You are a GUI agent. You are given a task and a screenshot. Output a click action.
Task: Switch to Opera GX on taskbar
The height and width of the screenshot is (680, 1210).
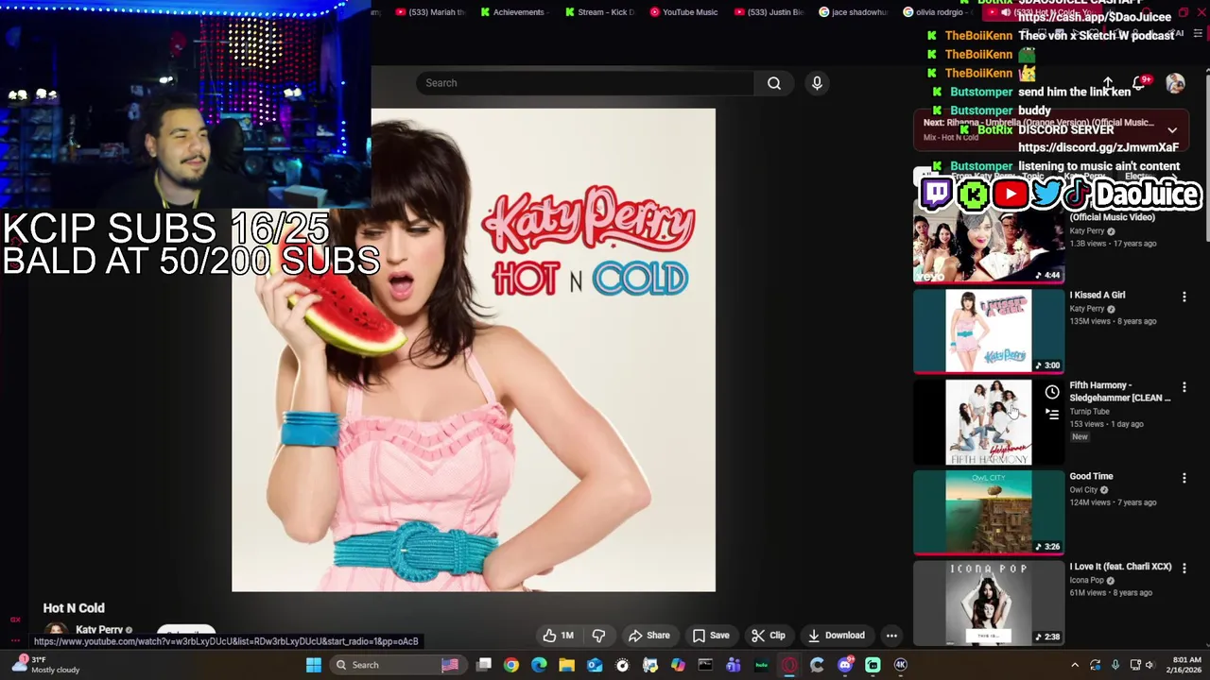tap(789, 665)
